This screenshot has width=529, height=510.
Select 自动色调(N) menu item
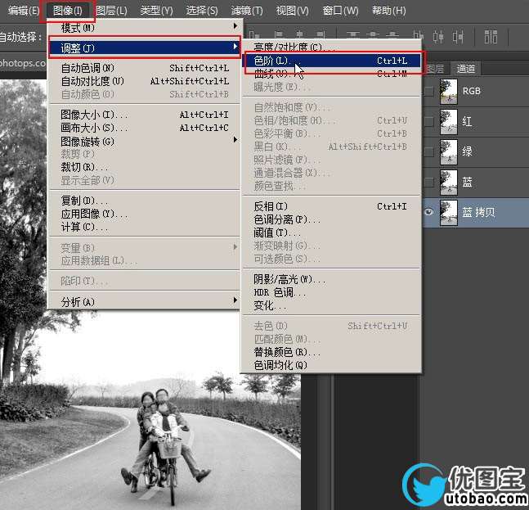pos(144,68)
